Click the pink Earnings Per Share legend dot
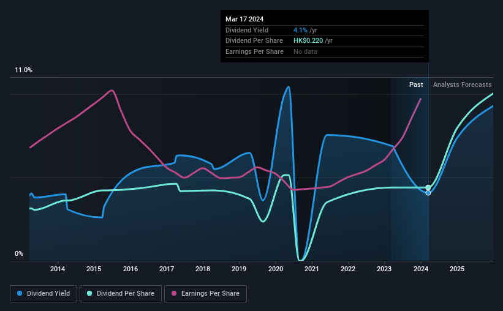 click(x=174, y=293)
